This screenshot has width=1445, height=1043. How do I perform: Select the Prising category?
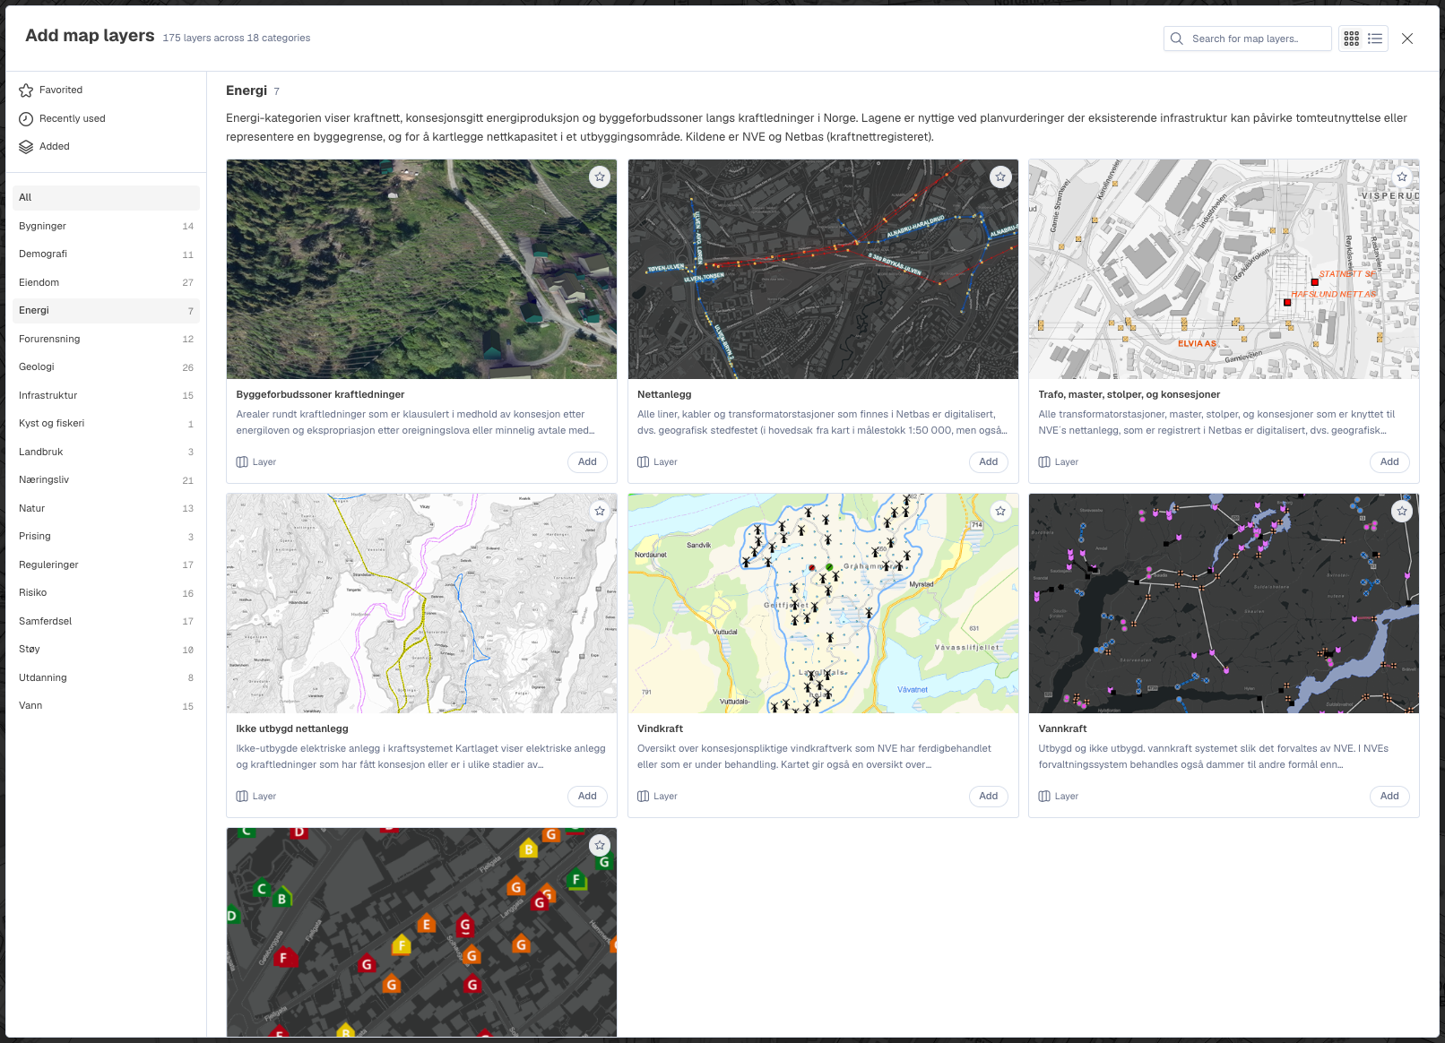pyautogui.click(x=106, y=537)
